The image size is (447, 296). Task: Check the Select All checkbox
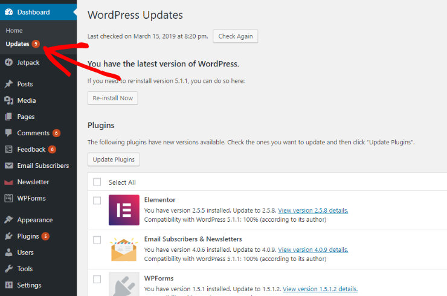(97, 182)
